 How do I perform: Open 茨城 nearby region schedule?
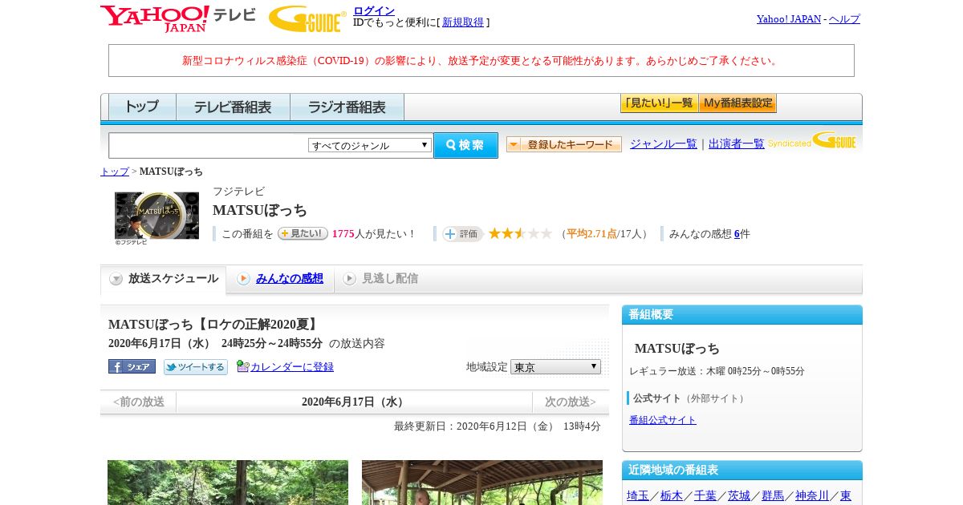pyautogui.click(x=739, y=495)
